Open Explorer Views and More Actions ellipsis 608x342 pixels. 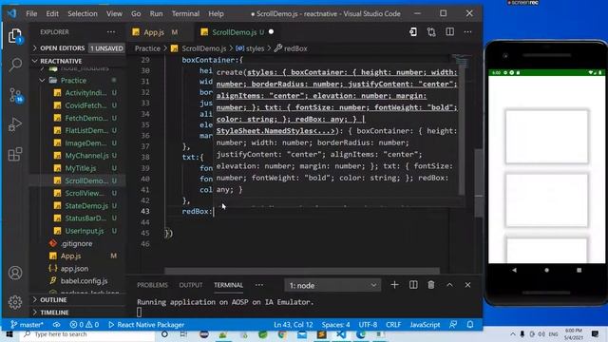(111, 32)
